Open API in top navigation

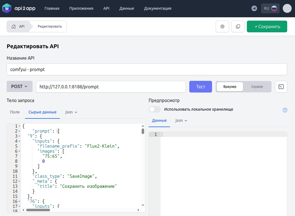coord(106,8)
